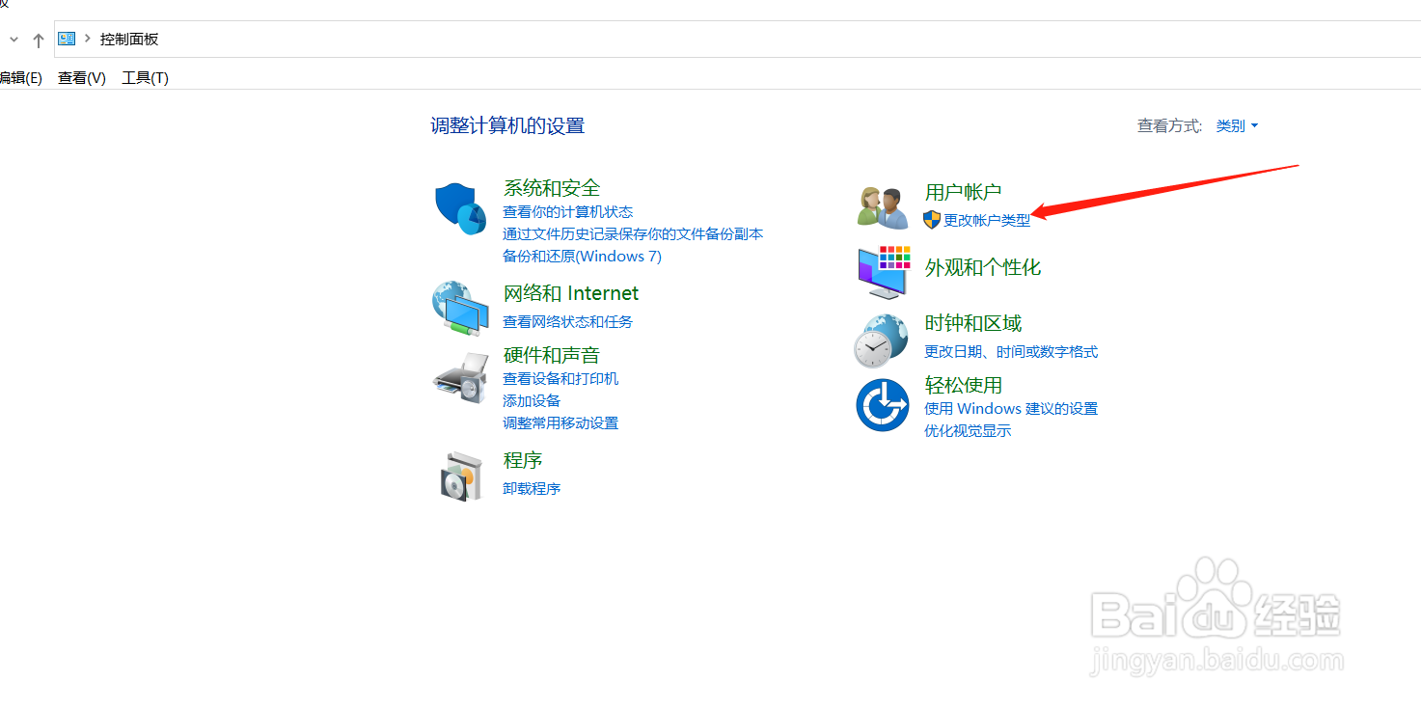Open 轻松使用 using its circular icon
The image size is (1421, 708).
coord(882,404)
